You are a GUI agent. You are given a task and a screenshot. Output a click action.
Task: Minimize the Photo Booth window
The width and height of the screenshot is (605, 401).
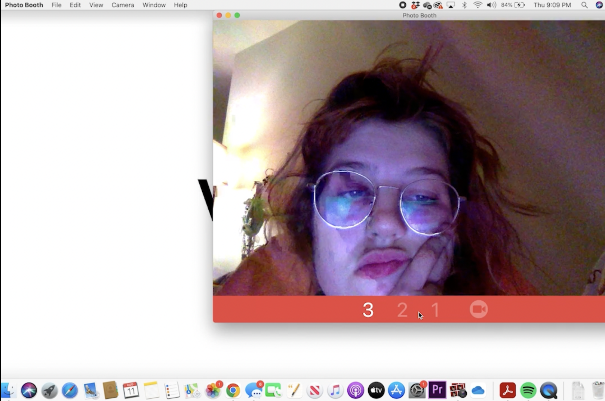(228, 15)
